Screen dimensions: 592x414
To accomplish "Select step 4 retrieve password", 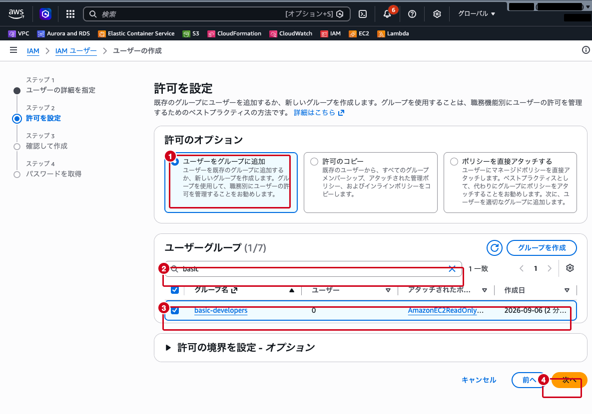I will tap(53, 174).
